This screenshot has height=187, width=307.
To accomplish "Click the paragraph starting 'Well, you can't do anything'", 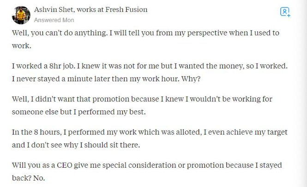I will pyautogui.click(x=145, y=33).
